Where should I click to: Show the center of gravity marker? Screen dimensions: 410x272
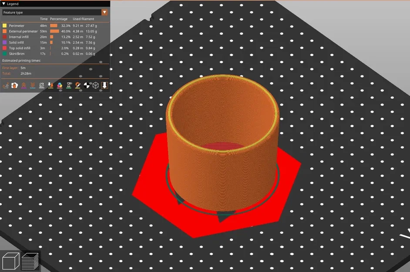[x=87, y=85]
